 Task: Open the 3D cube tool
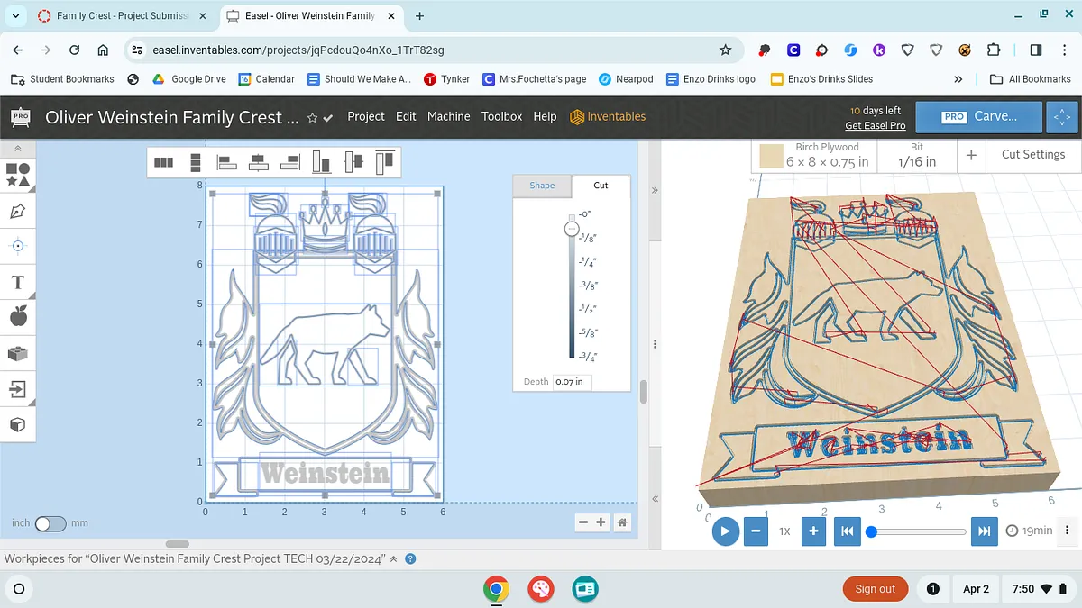point(17,424)
